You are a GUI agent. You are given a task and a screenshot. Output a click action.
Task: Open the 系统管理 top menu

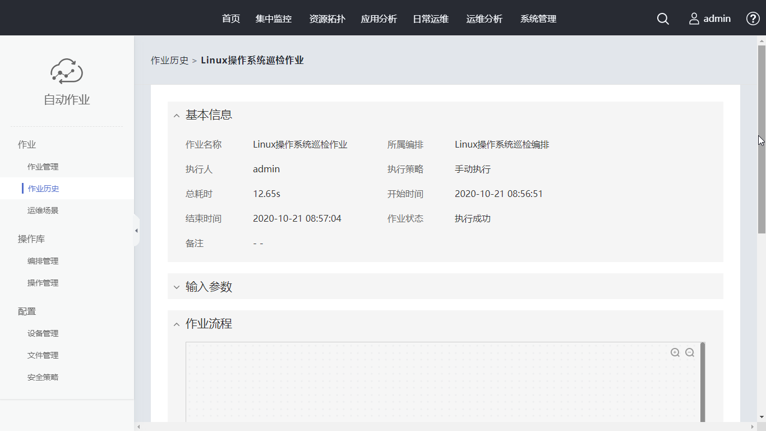coord(538,19)
